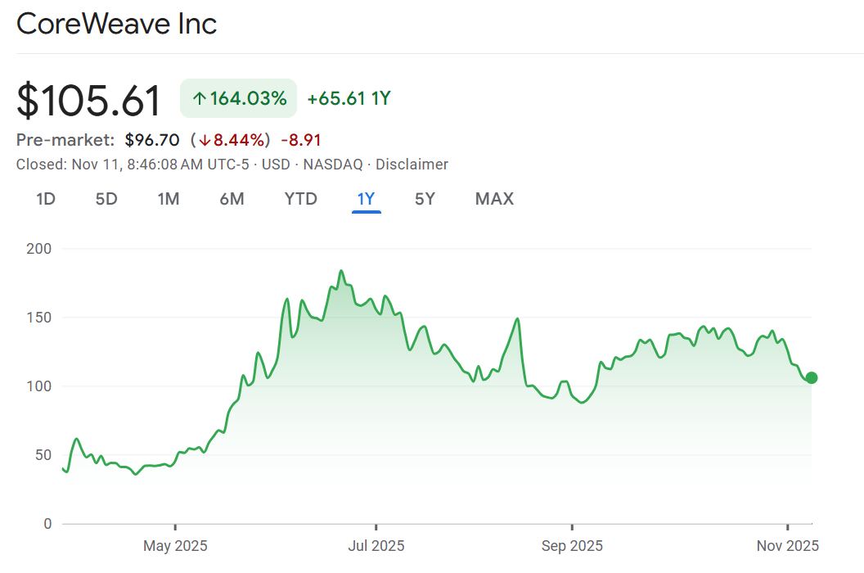The width and height of the screenshot is (864, 573).
Task: Open the Disclaimer link
Action: (x=412, y=165)
